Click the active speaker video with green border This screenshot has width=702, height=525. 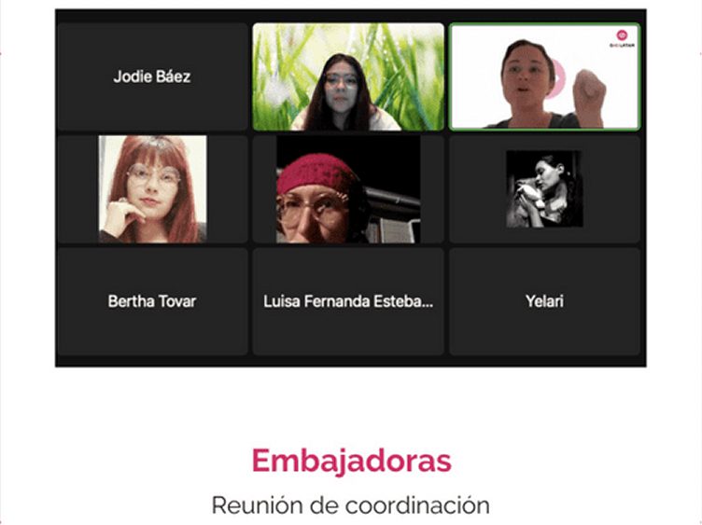pyautogui.click(x=545, y=76)
